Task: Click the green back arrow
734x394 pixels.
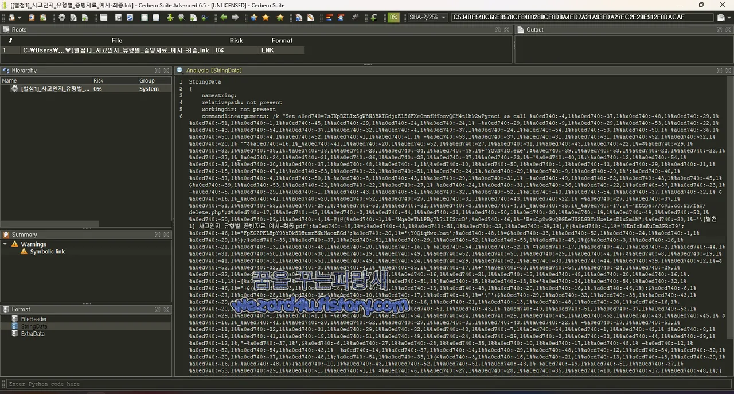Action: 224,18
